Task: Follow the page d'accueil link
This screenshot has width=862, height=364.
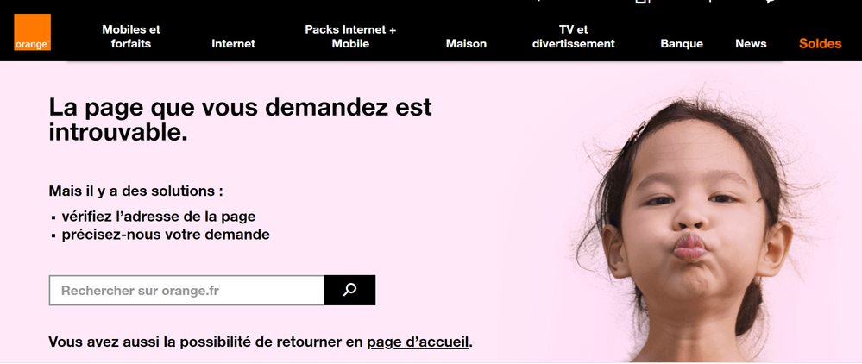Action: (x=418, y=342)
